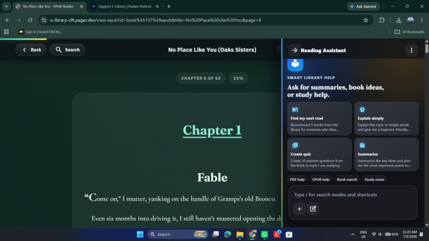This screenshot has width=429, height=241.
Task: Open the All Bookmarks folder
Action: [x=409, y=32]
